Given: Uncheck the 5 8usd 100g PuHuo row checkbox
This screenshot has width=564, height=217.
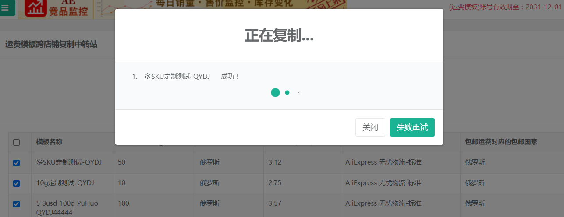Looking at the screenshot, I should [17, 204].
